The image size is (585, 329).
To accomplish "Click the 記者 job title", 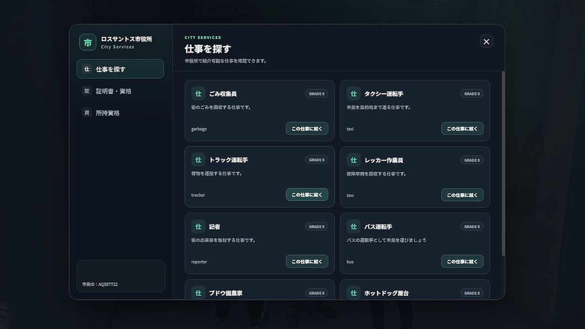I will coord(214,227).
